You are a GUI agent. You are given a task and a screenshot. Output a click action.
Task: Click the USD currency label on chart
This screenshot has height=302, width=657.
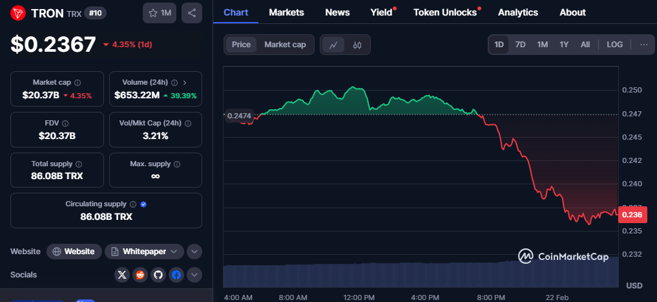[x=634, y=286]
